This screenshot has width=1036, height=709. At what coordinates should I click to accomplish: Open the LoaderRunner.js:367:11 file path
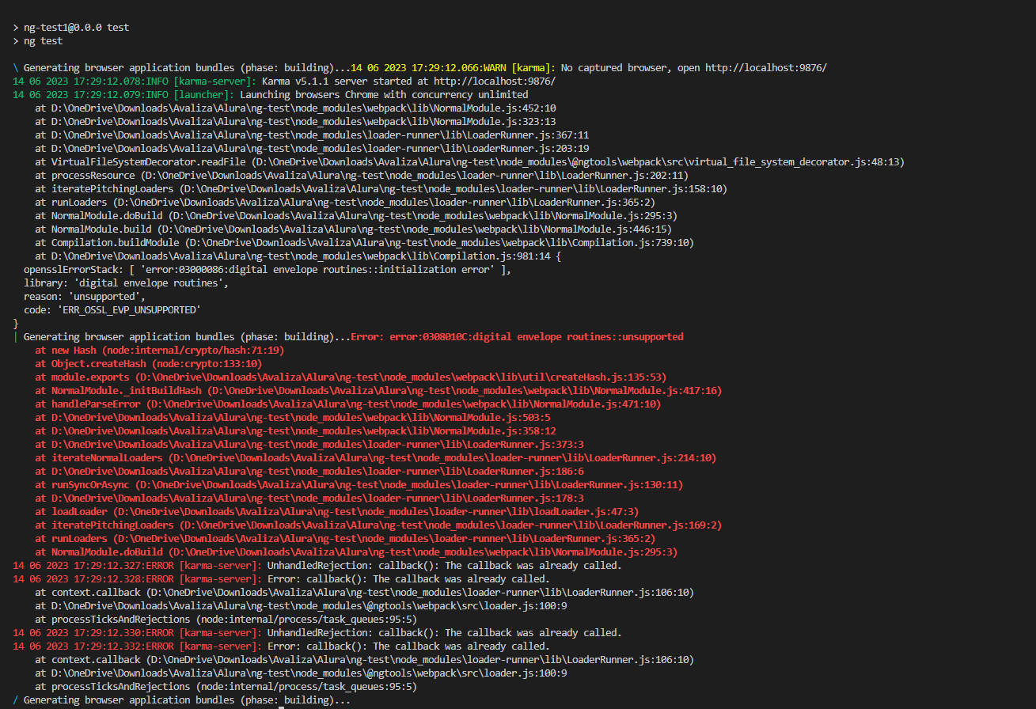click(x=321, y=135)
